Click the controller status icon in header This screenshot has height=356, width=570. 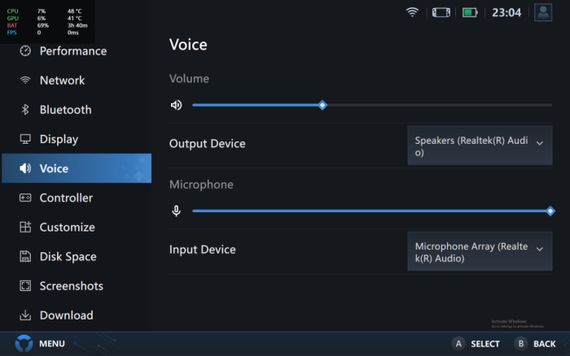pyautogui.click(x=441, y=12)
